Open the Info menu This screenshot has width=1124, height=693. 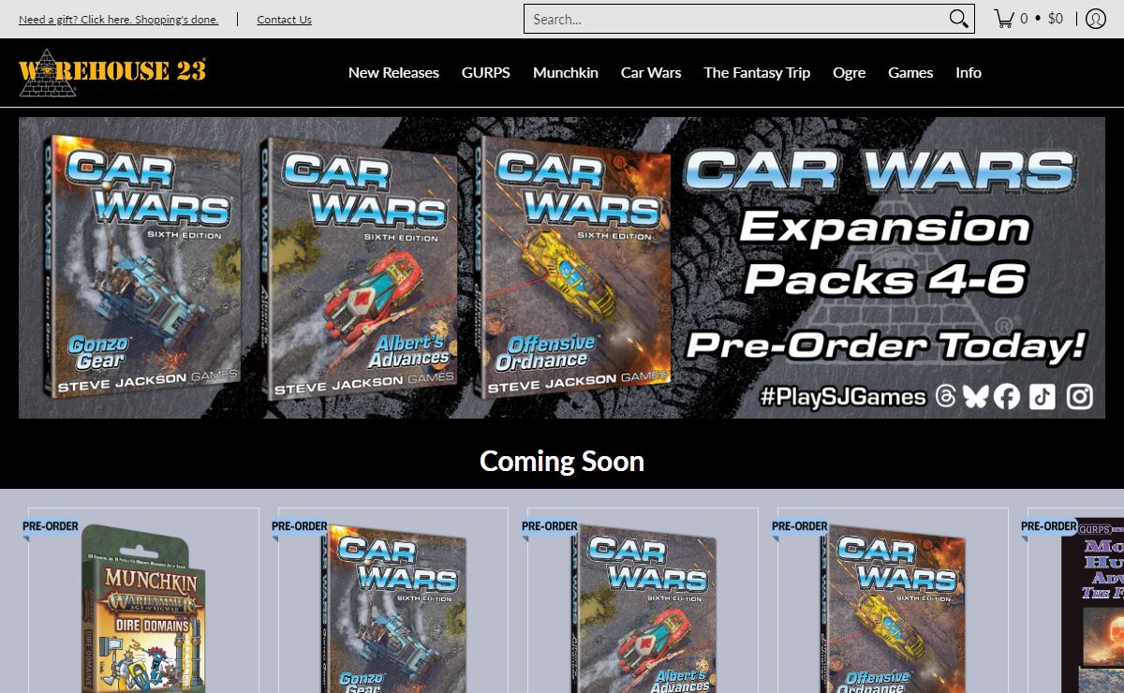coord(969,72)
